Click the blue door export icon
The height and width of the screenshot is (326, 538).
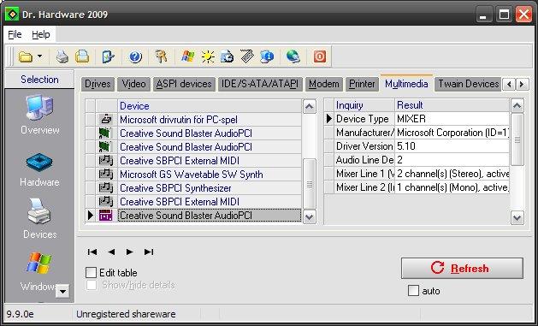(x=109, y=56)
